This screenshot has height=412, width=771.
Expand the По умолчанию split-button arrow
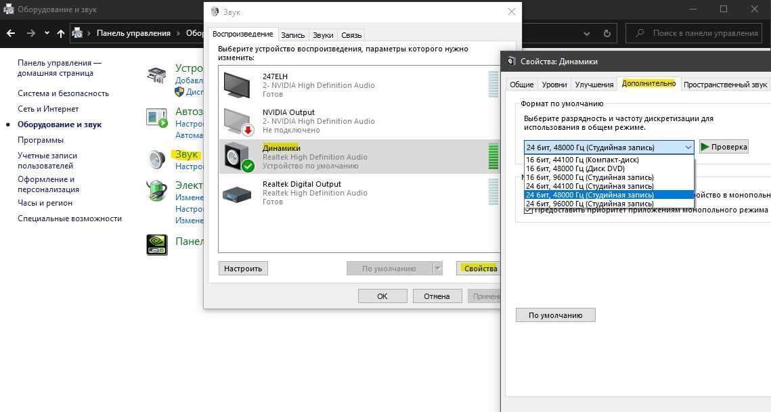click(437, 269)
